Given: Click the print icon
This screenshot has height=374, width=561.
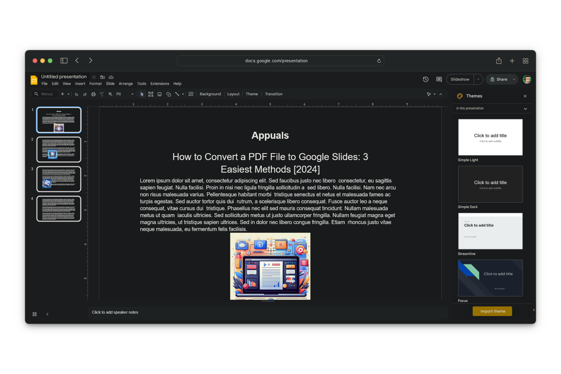Looking at the screenshot, I should (93, 94).
